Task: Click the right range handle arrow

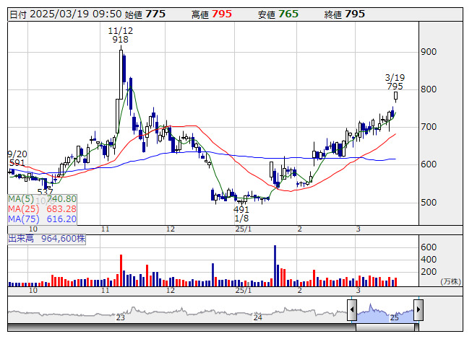Action: click(418, 310)
